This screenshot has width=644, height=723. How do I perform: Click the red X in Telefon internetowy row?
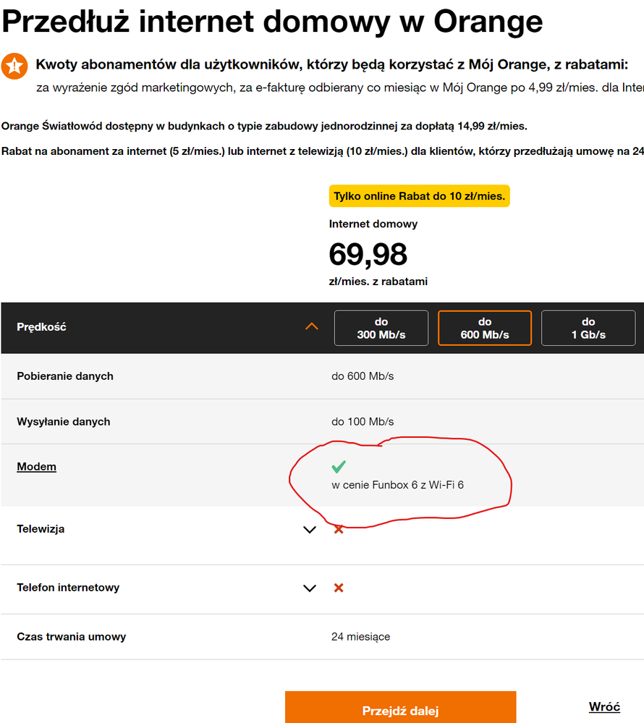[x=338, y=588]
